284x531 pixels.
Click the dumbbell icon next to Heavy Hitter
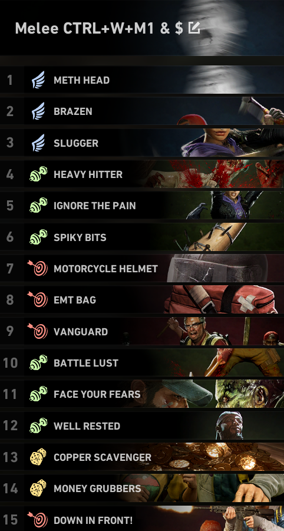coord(38,174)
